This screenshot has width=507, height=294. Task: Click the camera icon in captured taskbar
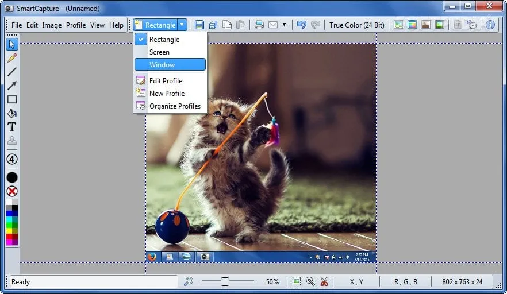[205, 257]
